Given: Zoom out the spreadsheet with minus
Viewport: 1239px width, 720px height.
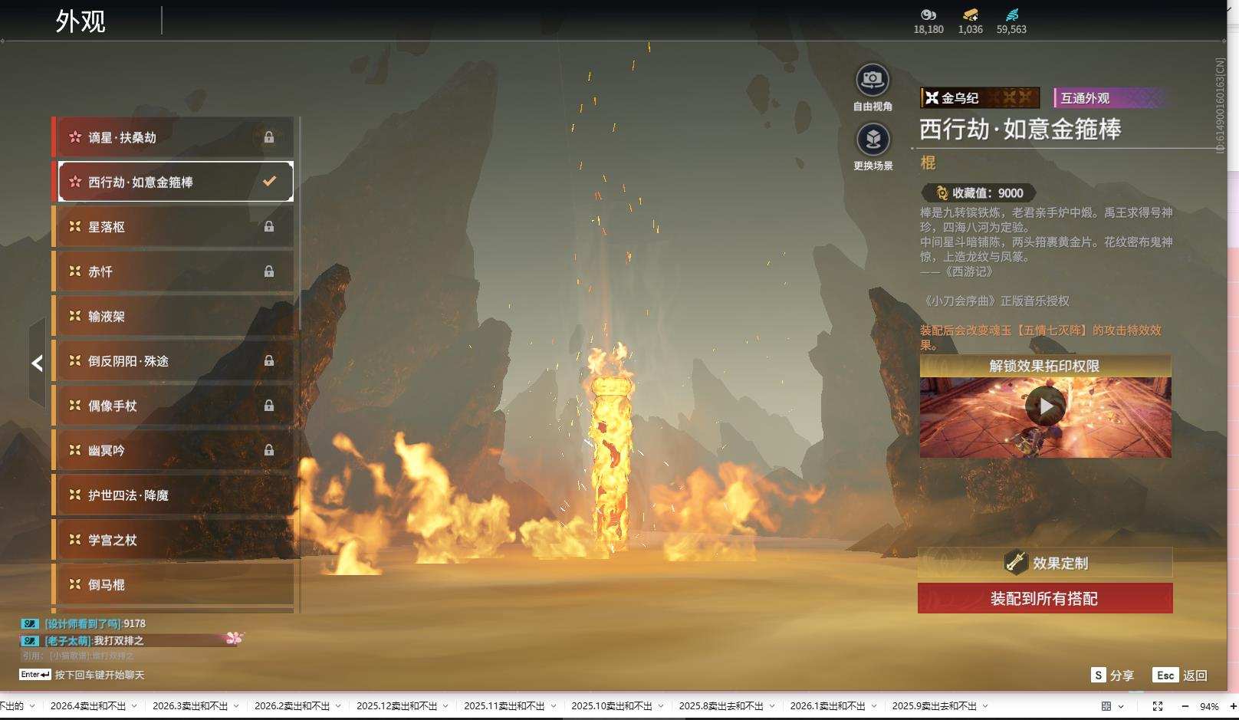Looking at the screenshot, I should [1185, 706].
